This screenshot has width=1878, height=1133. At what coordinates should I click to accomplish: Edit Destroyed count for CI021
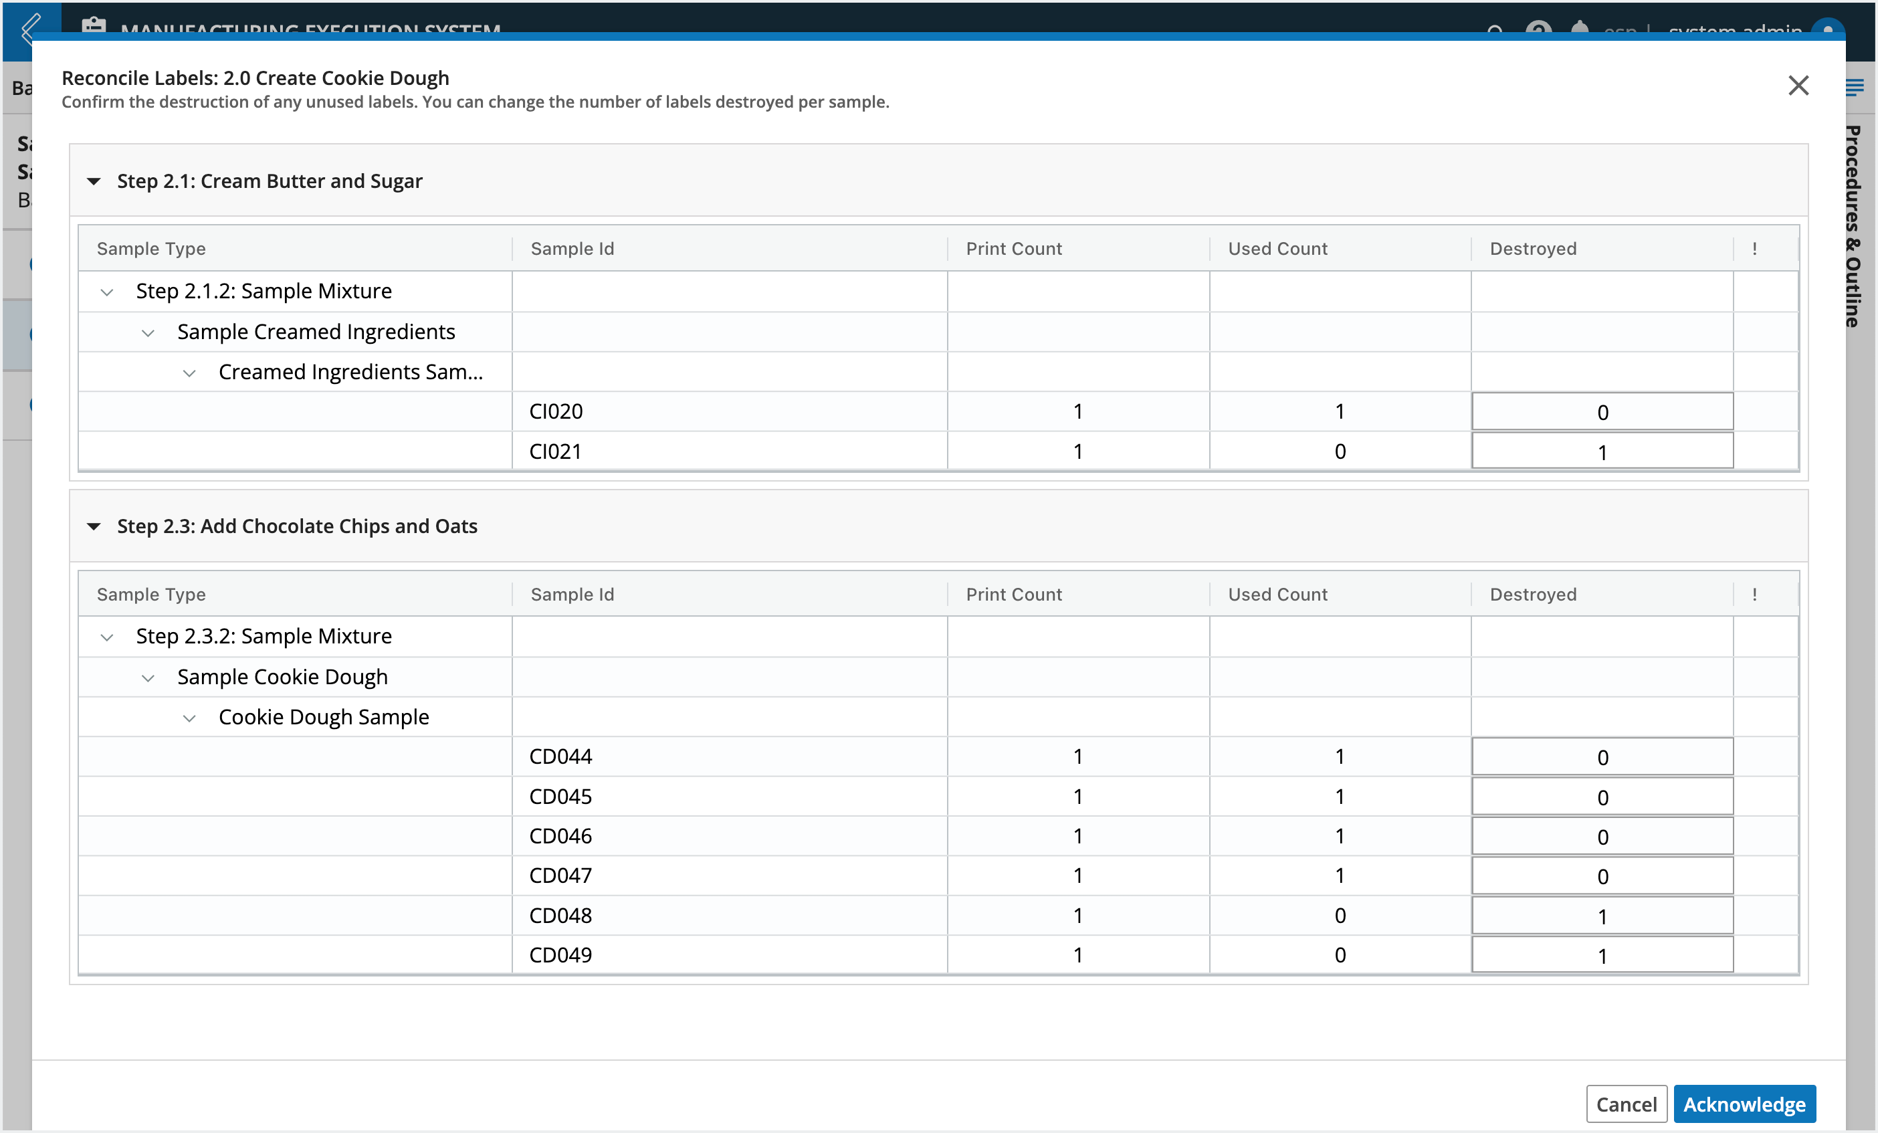tap(1602, 451)
